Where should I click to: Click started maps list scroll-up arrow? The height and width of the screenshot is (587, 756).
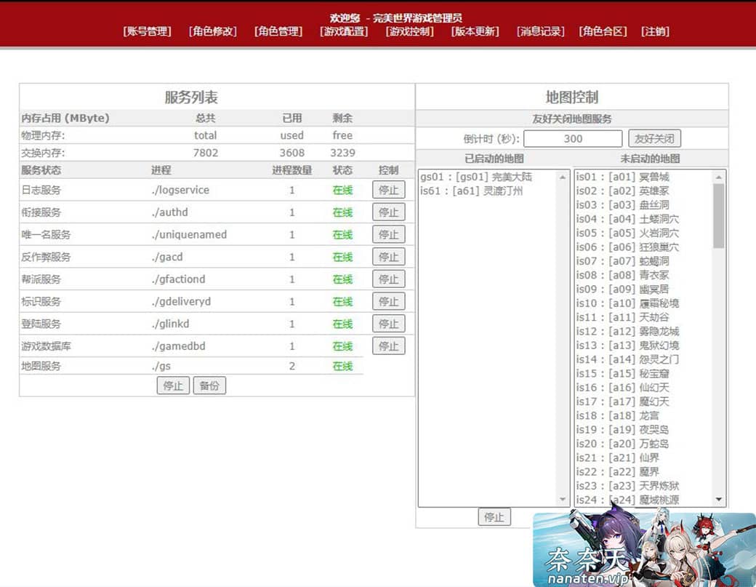tap(562, 177)
